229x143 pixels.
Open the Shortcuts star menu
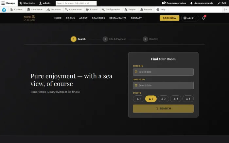click(x=27, y=3)
